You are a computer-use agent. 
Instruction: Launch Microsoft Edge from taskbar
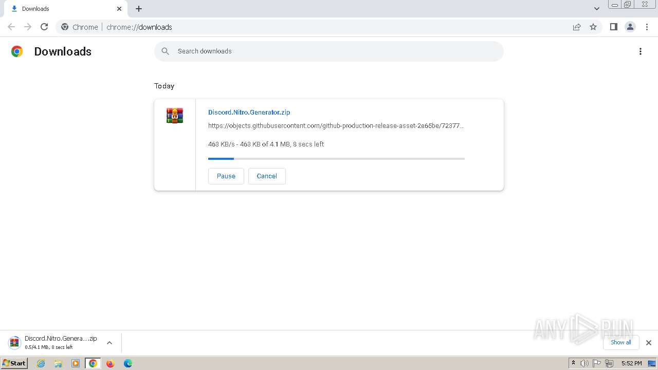click(x=128, y=363)
